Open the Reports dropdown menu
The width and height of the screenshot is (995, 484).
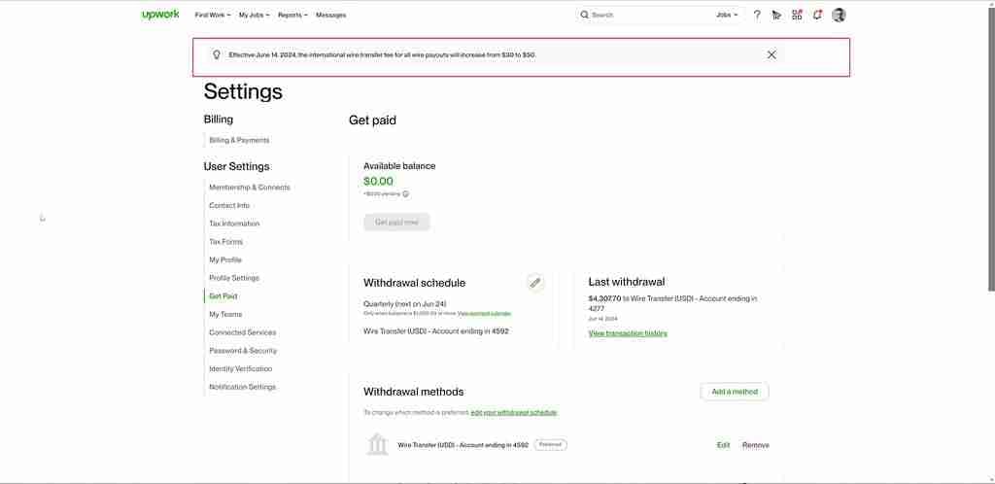292,16
